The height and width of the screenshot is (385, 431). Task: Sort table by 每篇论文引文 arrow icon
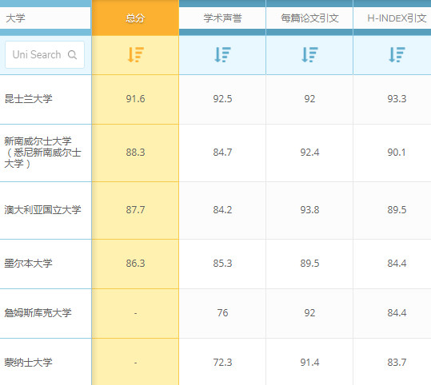tap(309, 54)
